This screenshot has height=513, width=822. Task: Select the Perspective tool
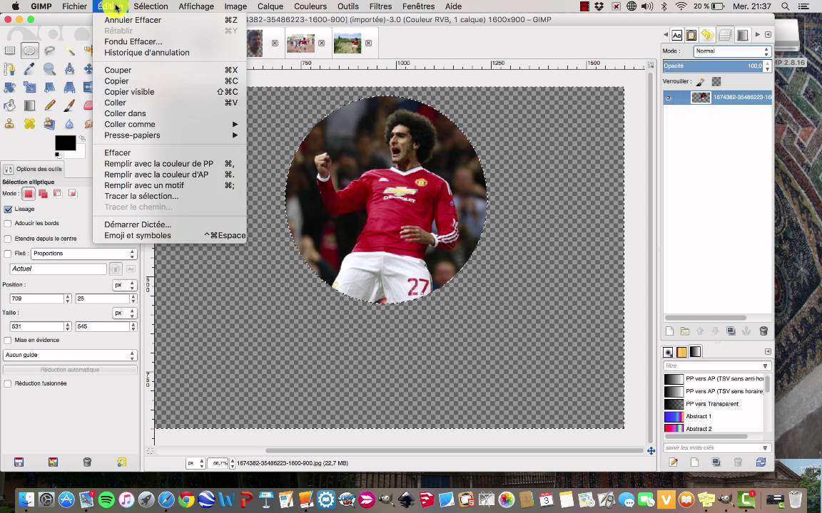click(70, 88)
